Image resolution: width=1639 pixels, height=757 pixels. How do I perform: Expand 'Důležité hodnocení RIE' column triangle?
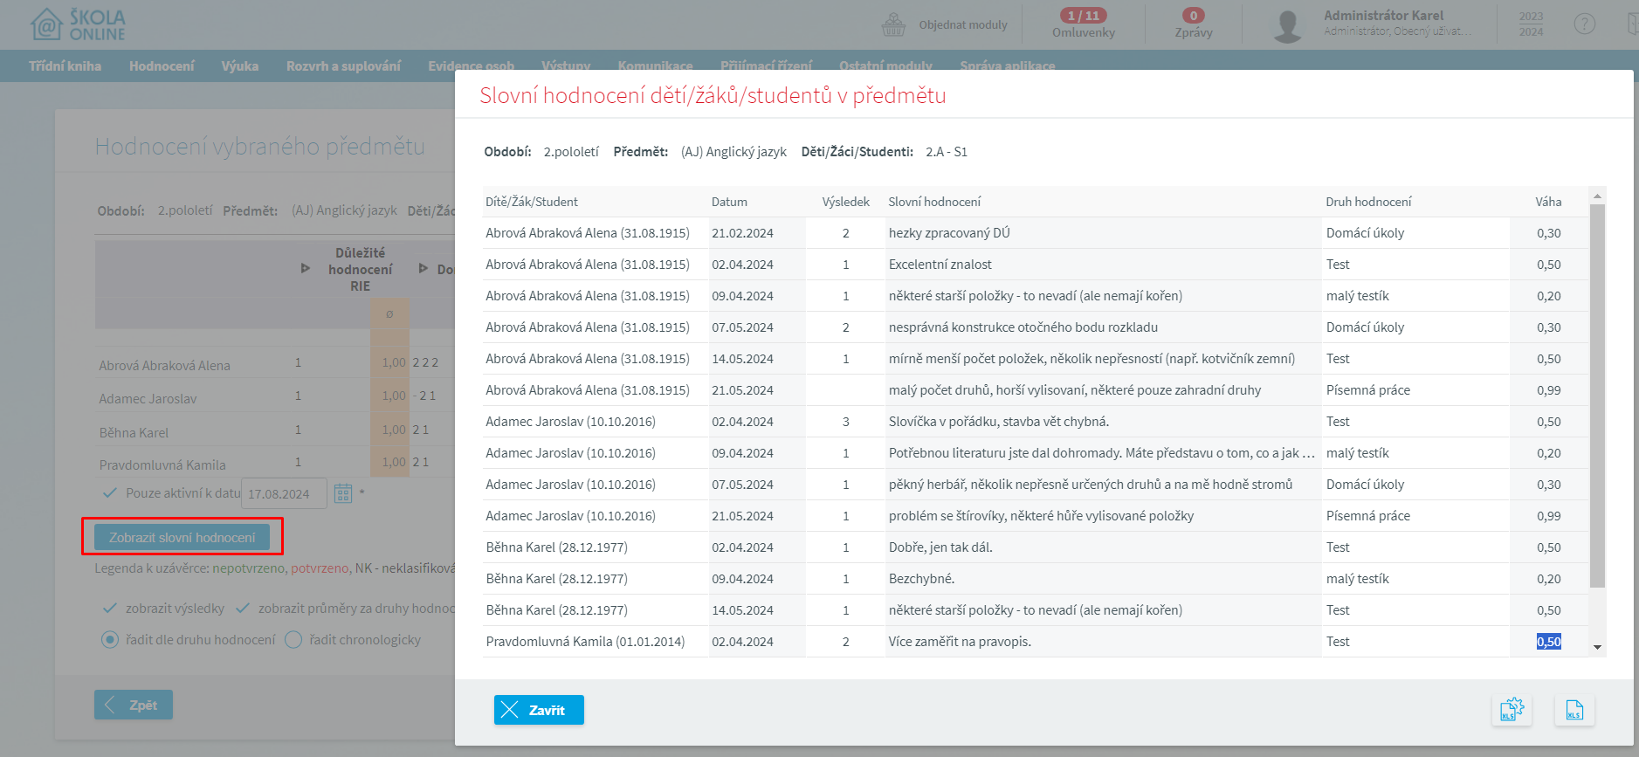[305, 269]
